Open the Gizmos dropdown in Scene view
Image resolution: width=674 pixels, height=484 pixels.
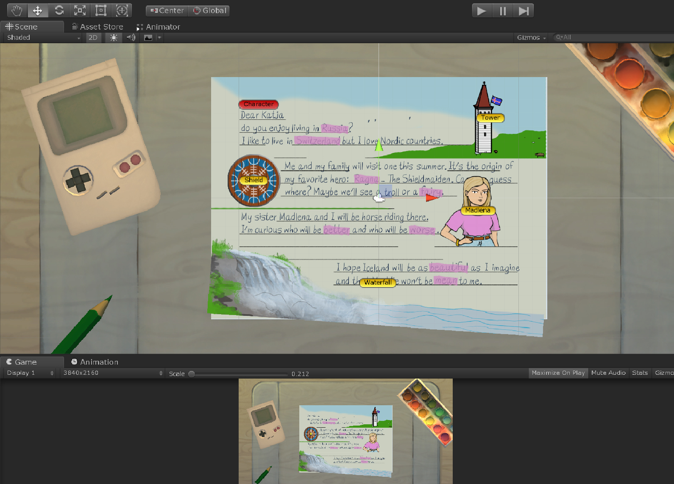pyautogui.click(x=531, y=37)
